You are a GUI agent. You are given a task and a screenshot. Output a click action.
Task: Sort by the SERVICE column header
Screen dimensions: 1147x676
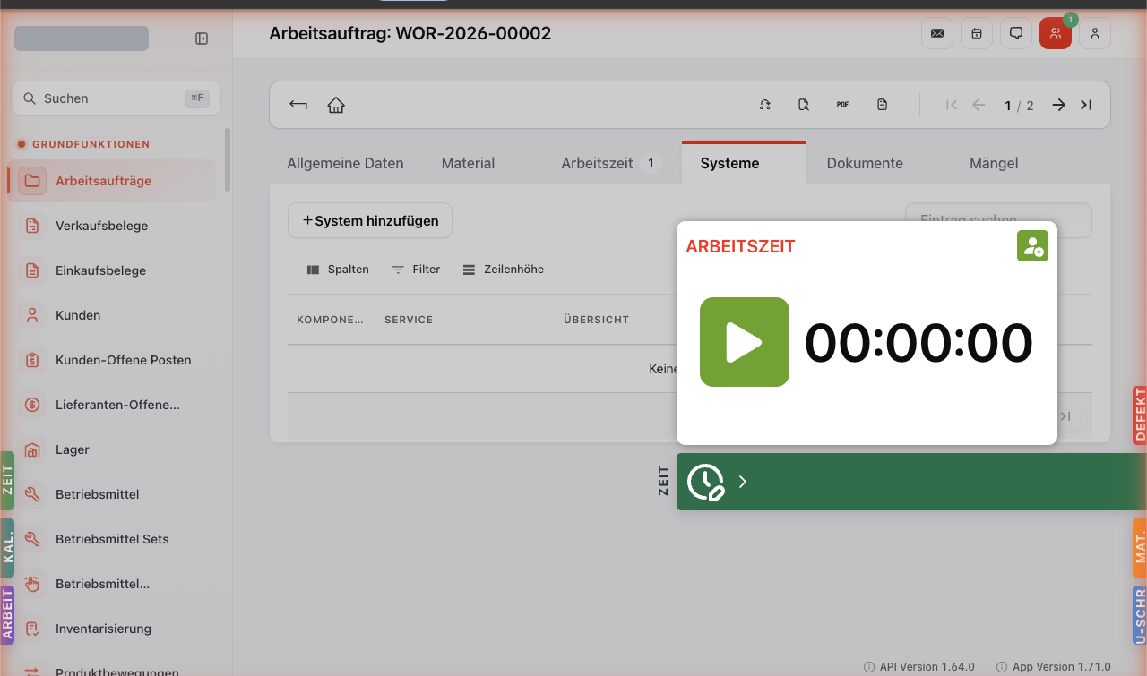409,320
